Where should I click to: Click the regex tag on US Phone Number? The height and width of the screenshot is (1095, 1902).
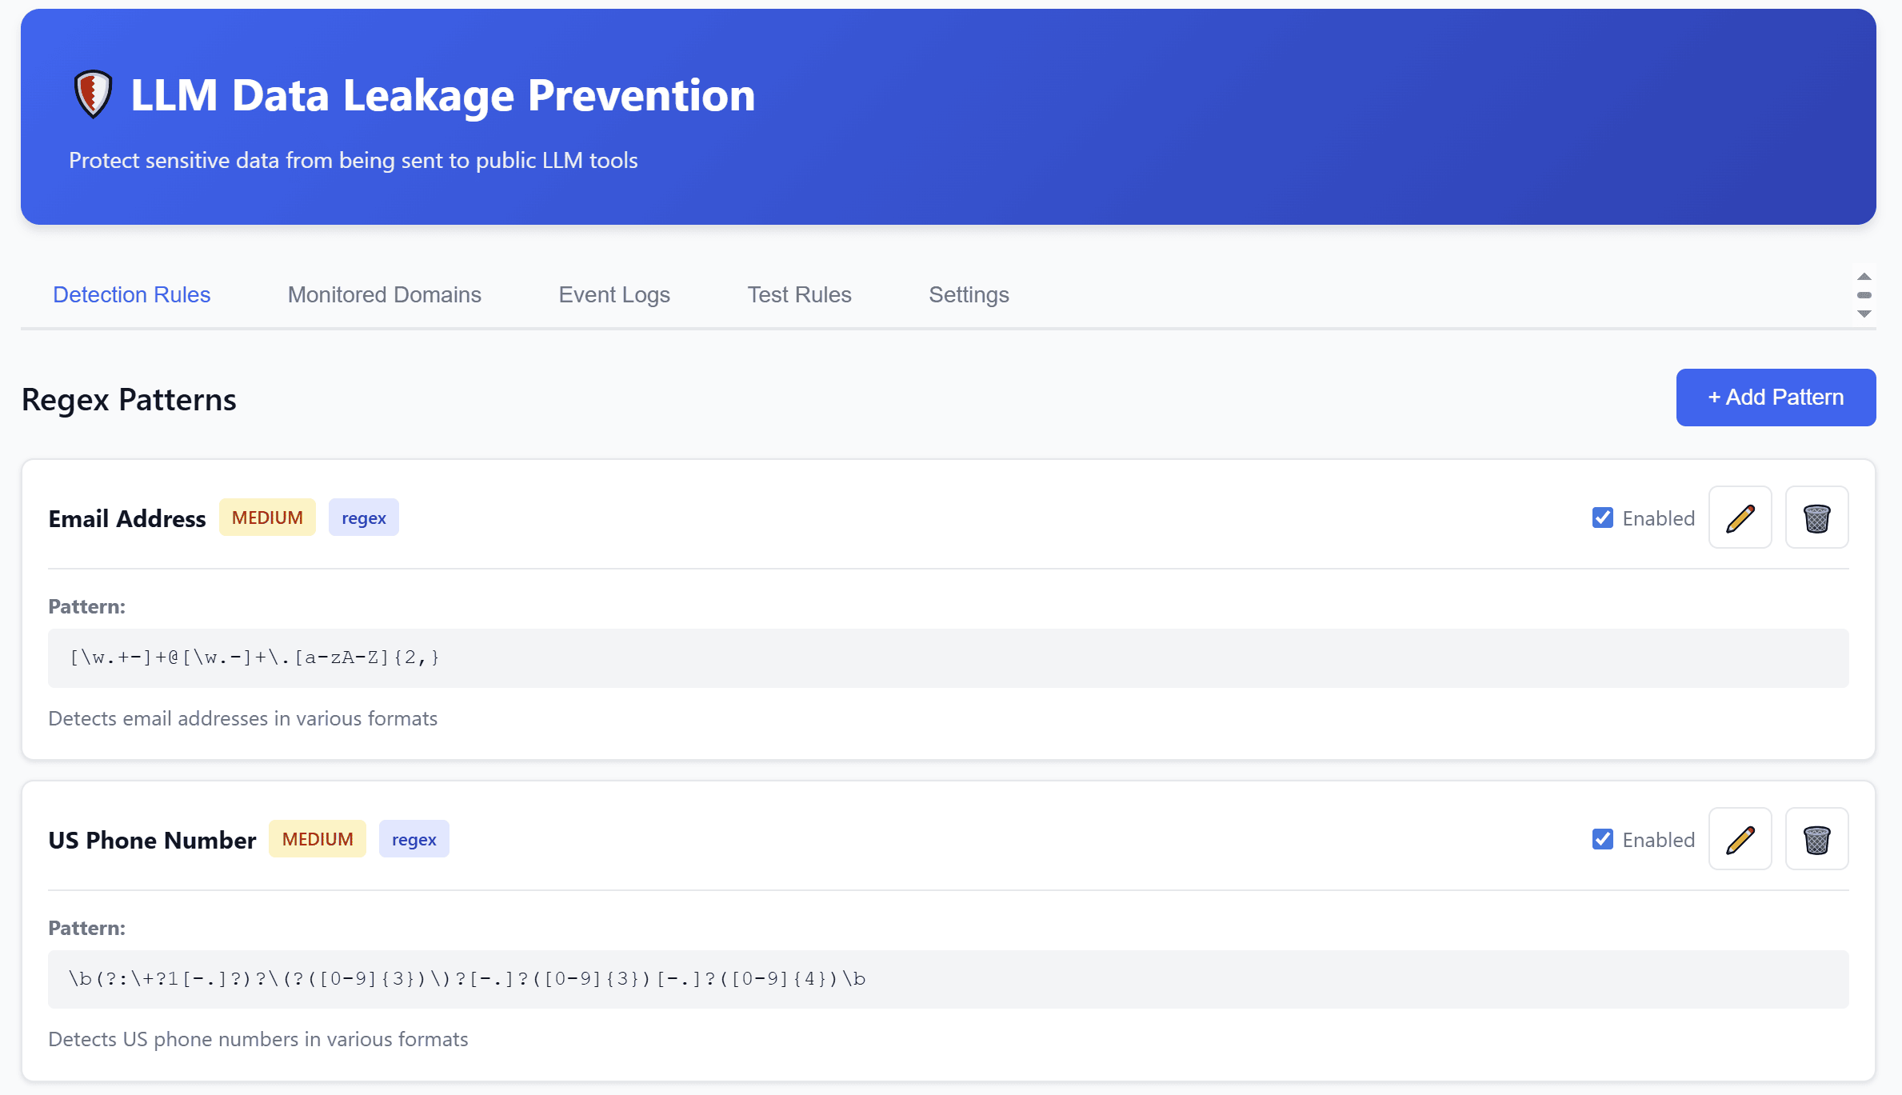(414, 839)
